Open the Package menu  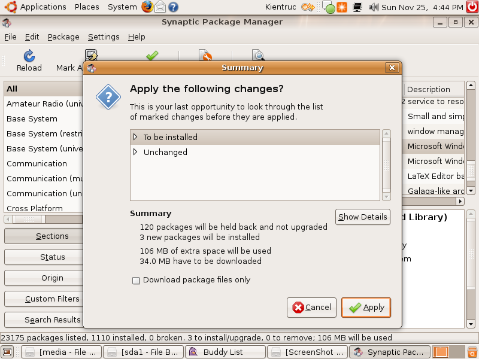point(63,36)
